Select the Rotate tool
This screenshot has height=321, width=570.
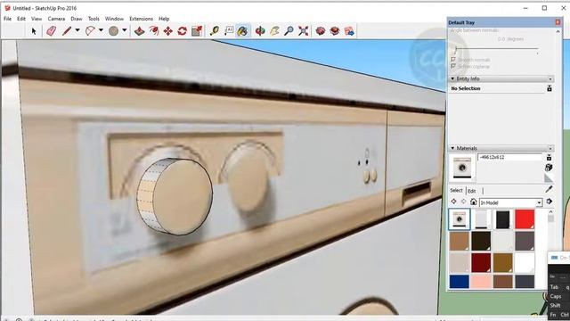click(x=182, y=31)
